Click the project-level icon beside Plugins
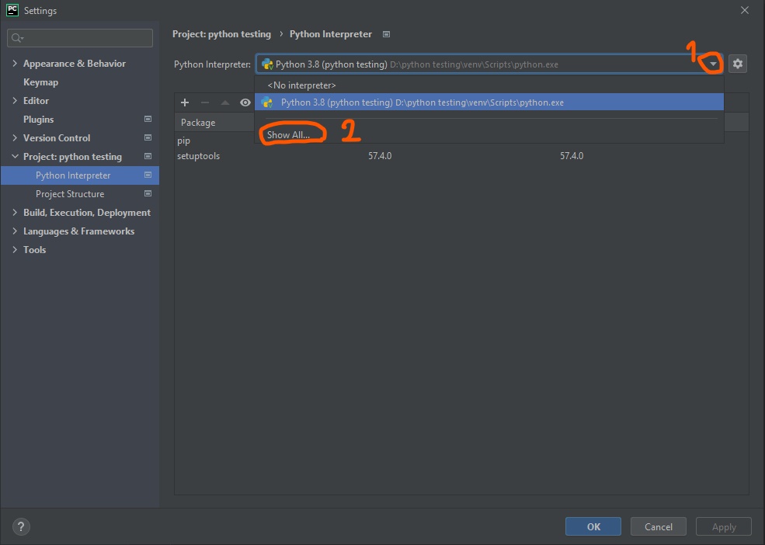The height and width of the screenshot is (545, 765). point(148,120)
